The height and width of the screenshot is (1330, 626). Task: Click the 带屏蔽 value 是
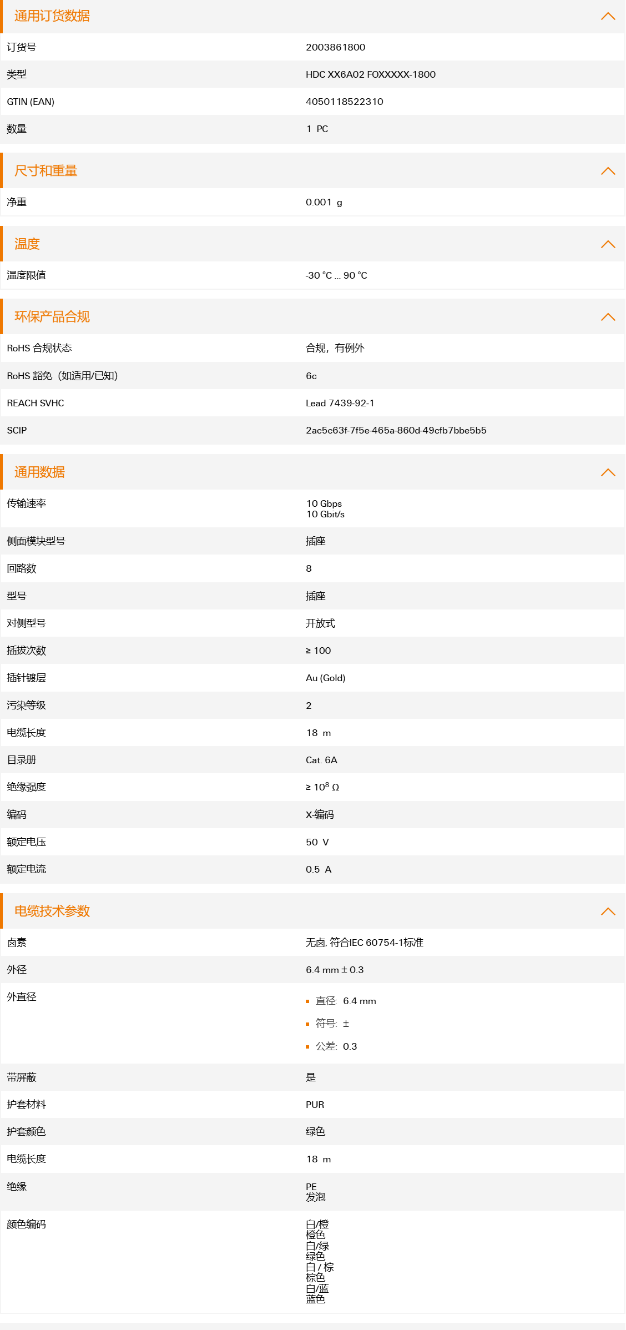point(311,1077)
